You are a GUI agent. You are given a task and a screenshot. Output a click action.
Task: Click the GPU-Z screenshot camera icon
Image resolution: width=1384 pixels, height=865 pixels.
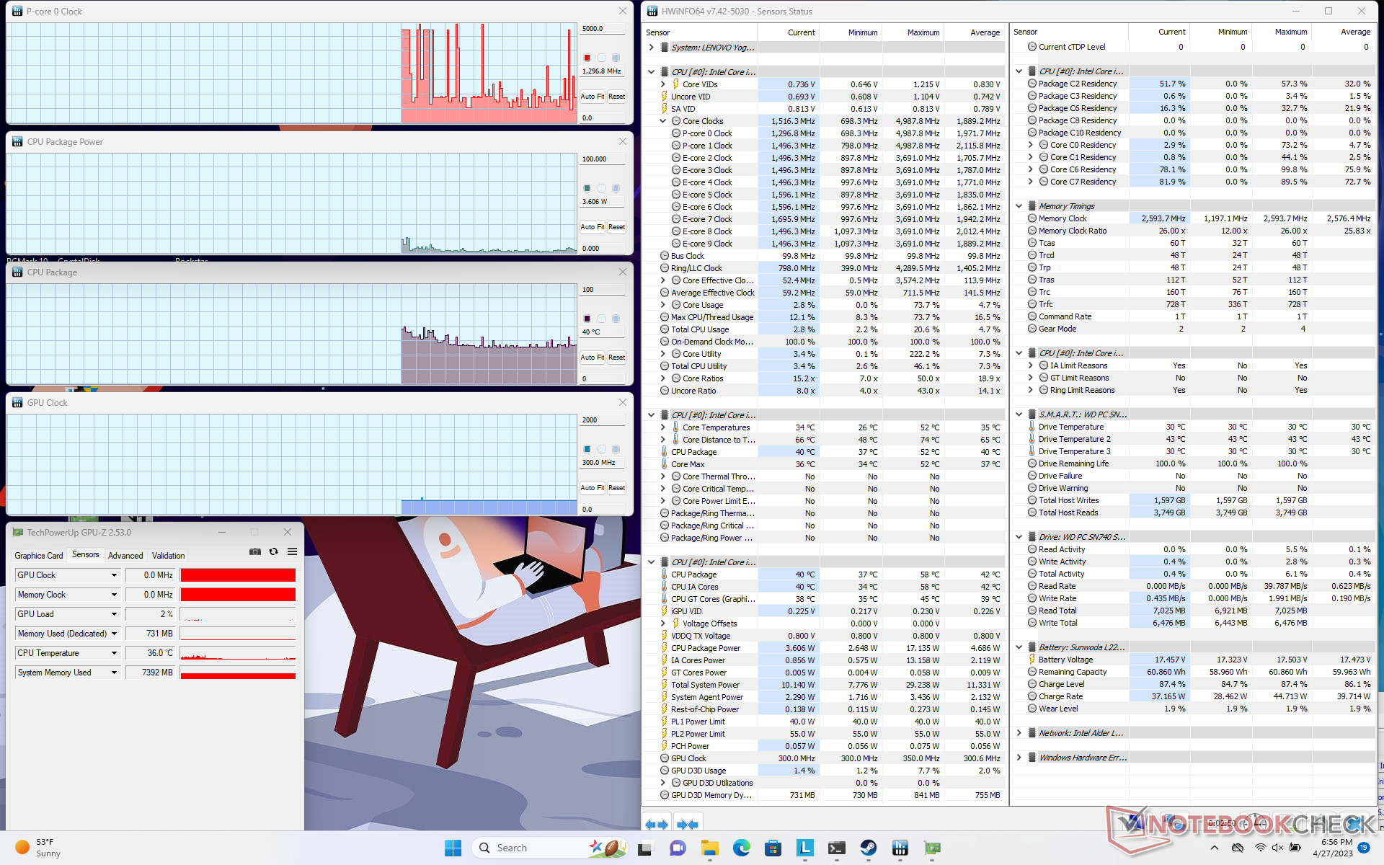(x=255, y=551)
